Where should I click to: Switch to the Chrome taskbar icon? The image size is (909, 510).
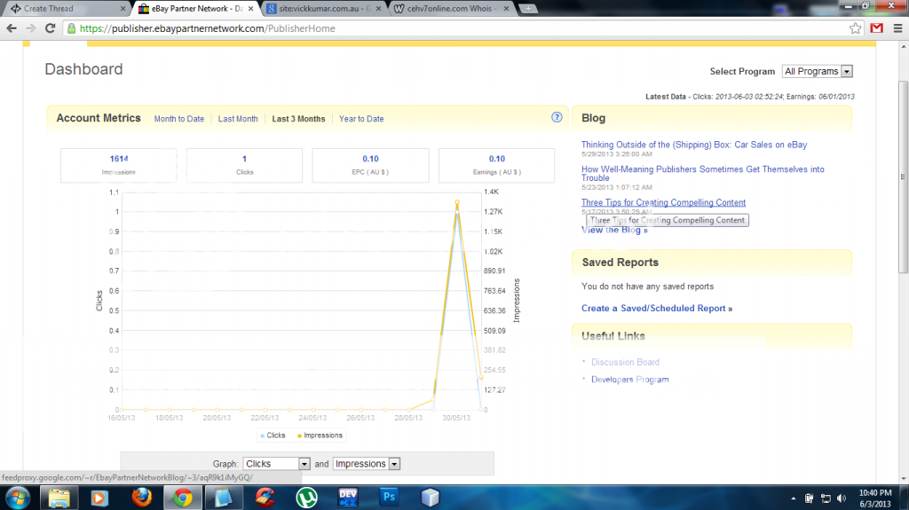(x=183, y=498)
